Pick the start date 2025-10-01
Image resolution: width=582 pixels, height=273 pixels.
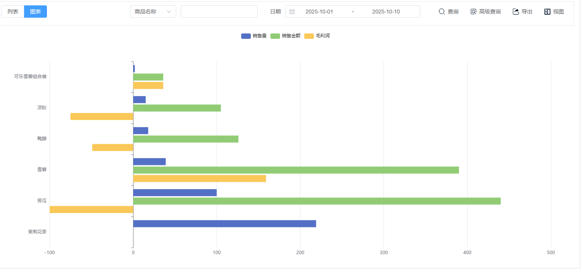click(319, 12)
